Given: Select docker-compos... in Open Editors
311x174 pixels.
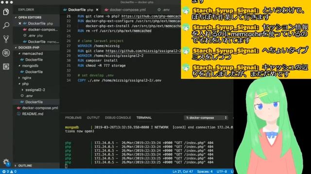Looking at the screenshot, I should pos(43,29).
